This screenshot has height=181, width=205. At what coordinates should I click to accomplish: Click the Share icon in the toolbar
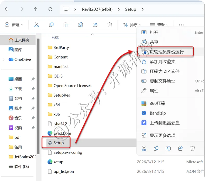[95, 25]
